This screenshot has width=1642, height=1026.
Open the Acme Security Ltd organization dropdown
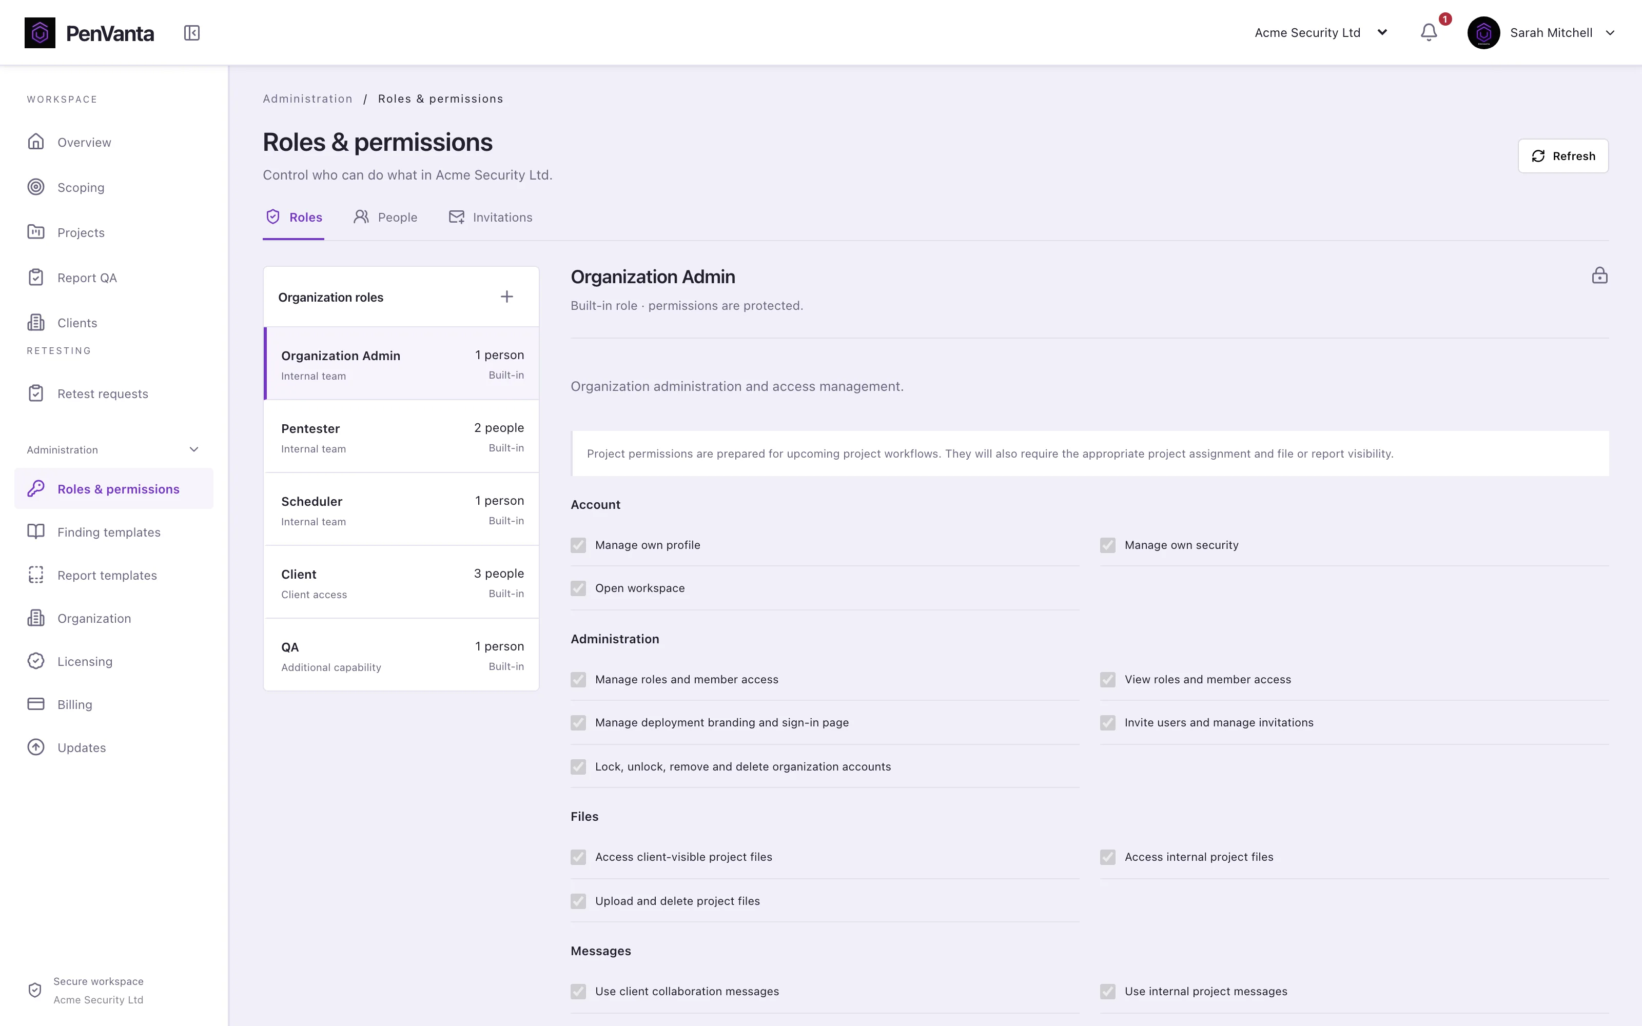pyautogui.click(x=1320, y=32)
